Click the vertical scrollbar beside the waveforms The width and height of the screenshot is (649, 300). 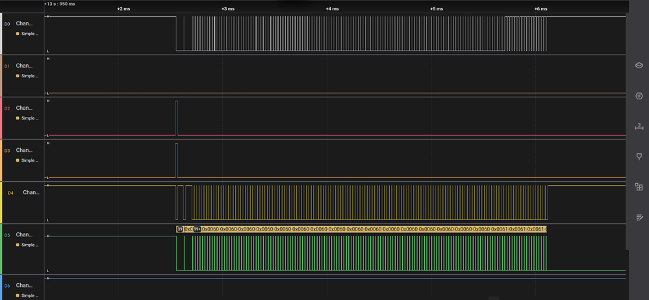coord(628,131)
